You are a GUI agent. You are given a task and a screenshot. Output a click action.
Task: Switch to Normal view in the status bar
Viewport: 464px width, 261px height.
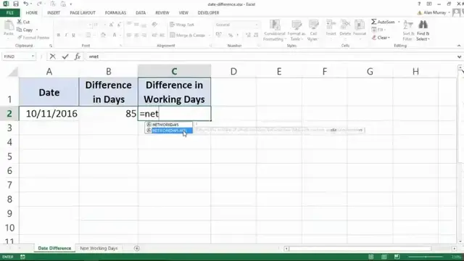[370, 257]
